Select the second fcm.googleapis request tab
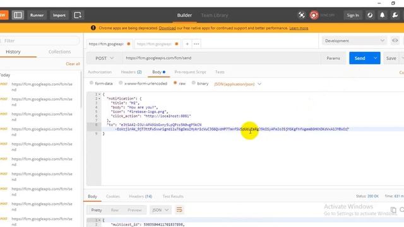This screenshot has width=404, height=227. click(157, 44)
